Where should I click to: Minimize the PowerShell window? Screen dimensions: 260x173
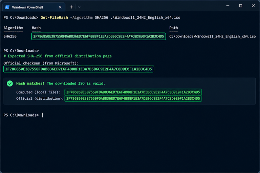[228, 6]
